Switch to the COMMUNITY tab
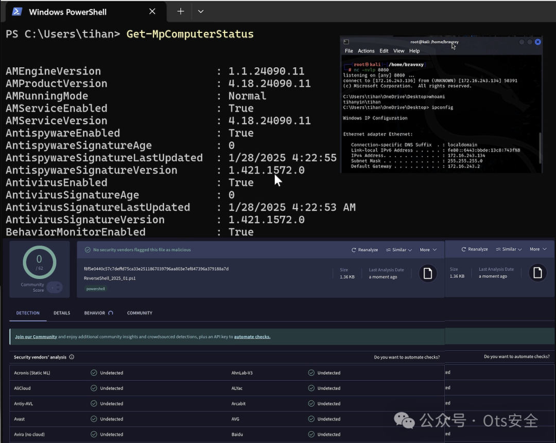556x443 pixels. pos(140,313)
